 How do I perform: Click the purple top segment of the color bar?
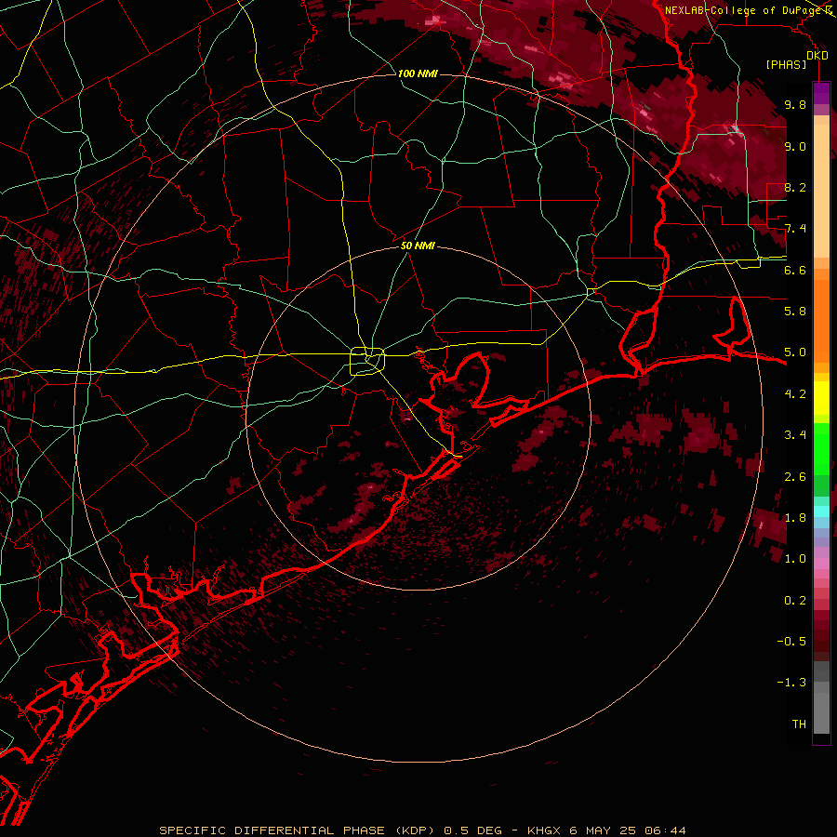pos(821,93)
